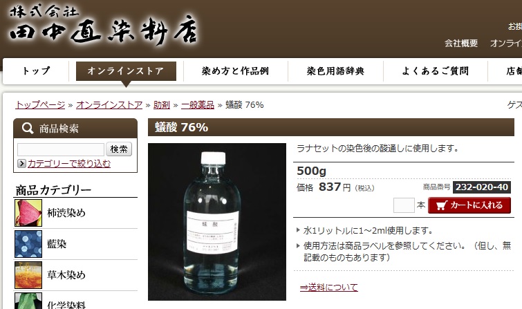Click the 藍染 blue category thumbnail
Screen dimensions: 522x309
pyautogui.click(x=28, y=244)
